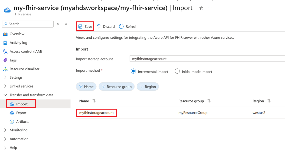This screenshot has width=285, height=156.
Task: Open the Activity log menu item
Action: pos(18,43)
